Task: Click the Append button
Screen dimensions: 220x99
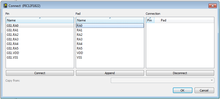Action: pyautogui.click(x=110, y=73)
